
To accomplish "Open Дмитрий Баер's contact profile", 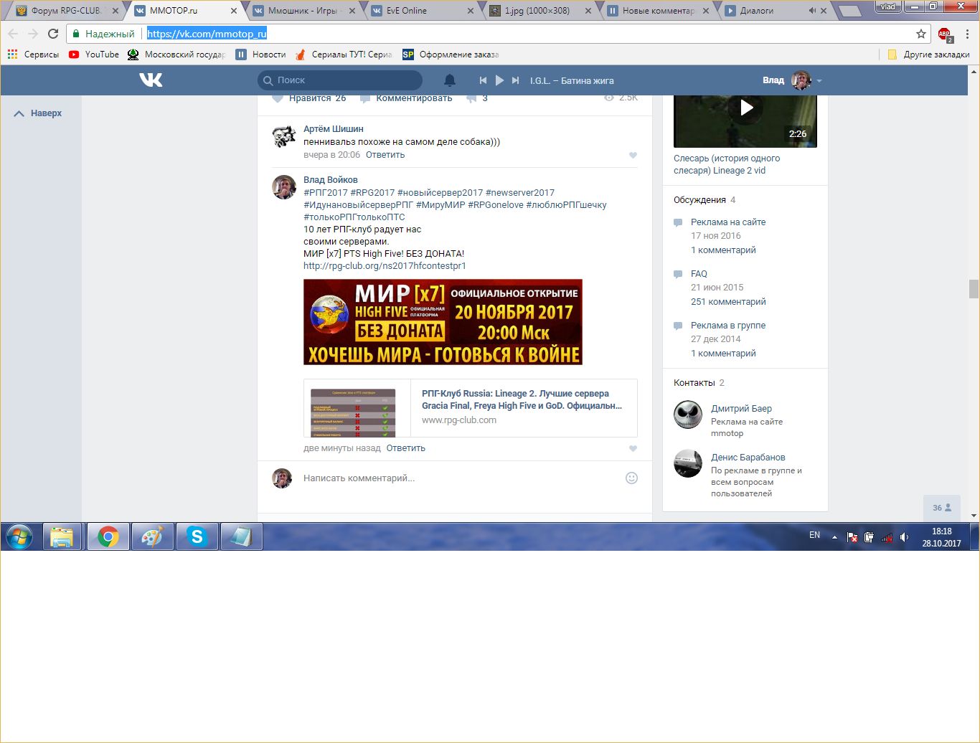I will pyautogui.click(x=741, y=409).
